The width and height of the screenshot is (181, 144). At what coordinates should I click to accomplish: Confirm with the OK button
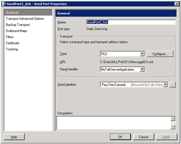pyautogui.click(x=120, y=137)
